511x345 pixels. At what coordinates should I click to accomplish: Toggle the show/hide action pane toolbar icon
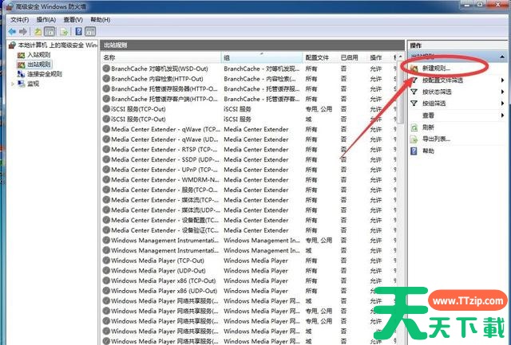tap(90, 32)
